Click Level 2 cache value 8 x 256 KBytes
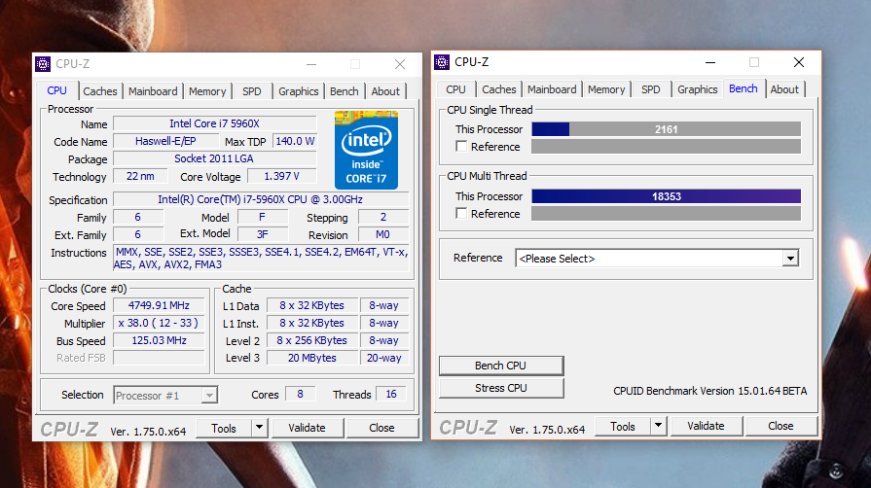Screen dimensions: 871x488 click(x=312, y=340)
